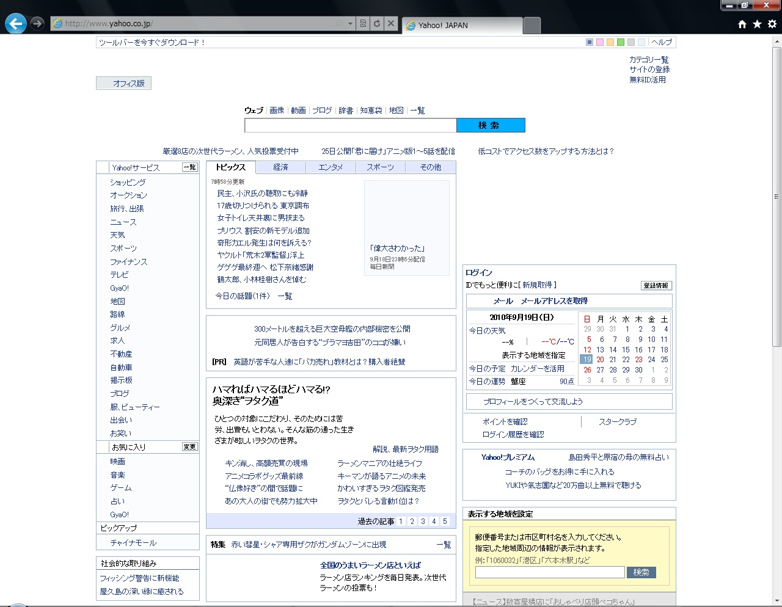Open the Yahoo!プレミアム link
Viewport: 782px width, 607px height.
pos(508,457)
